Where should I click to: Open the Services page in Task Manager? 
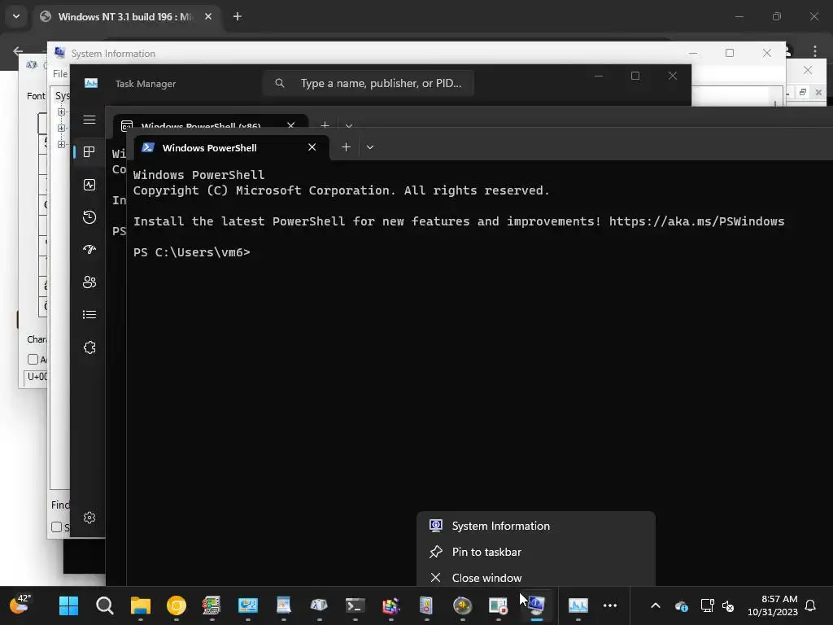[x=89, y=347]
